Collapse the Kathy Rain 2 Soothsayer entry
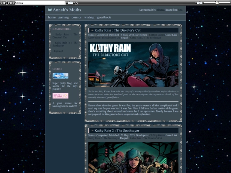 [x=92, y=131]
